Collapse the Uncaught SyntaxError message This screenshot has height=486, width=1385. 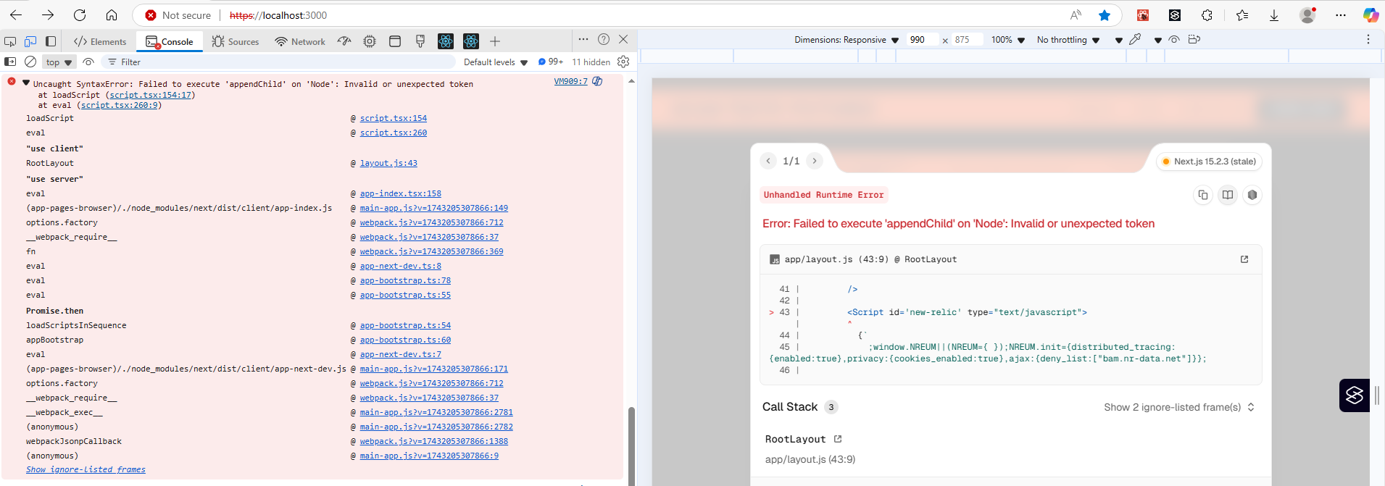26,83
